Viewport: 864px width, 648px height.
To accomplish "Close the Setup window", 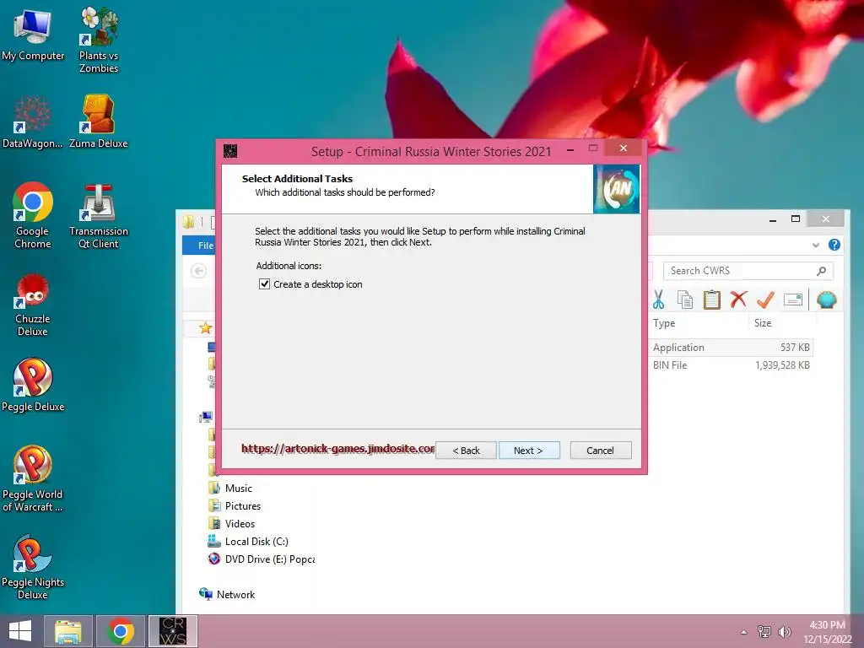I will 624,148.
